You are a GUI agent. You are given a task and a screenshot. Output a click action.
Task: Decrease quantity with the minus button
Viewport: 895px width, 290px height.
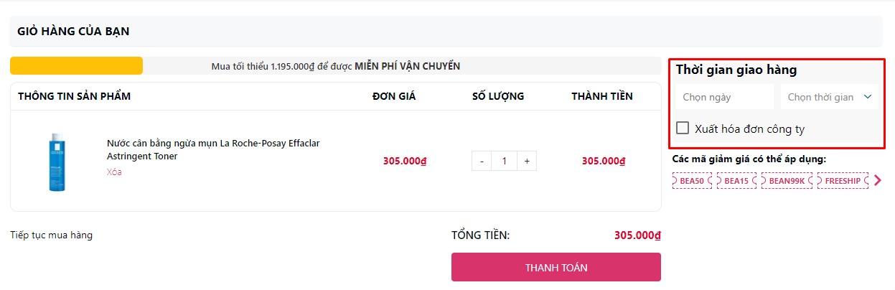[482, 161]
